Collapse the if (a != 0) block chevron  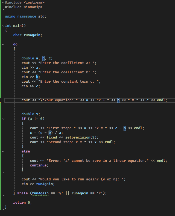click(x=3, y=119)
